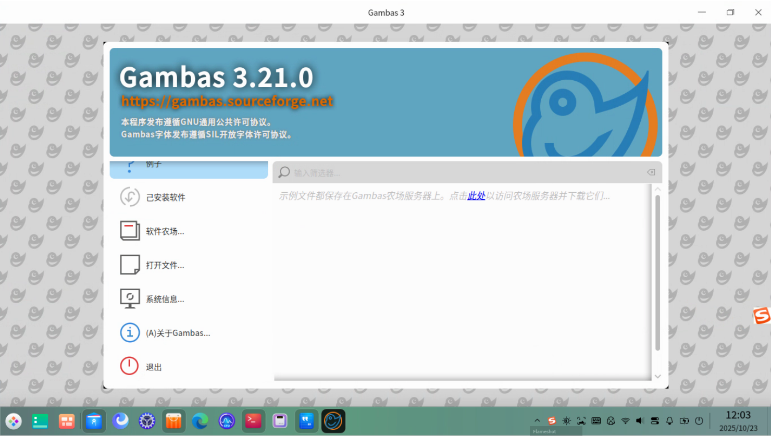Open the terminal from the taskbar

253,421
